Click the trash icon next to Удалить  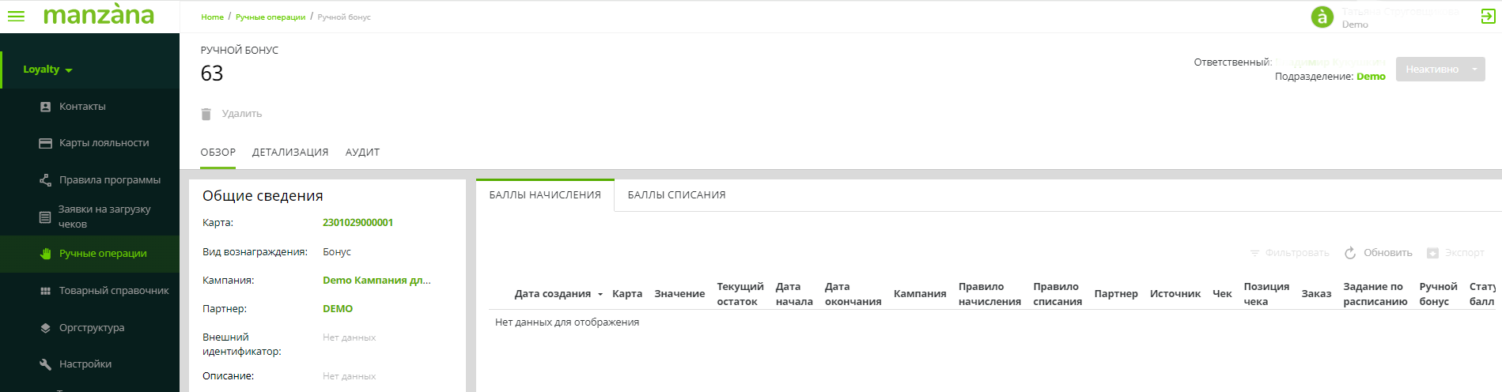click(206, 114)
